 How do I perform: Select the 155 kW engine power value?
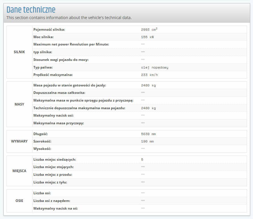148,37
